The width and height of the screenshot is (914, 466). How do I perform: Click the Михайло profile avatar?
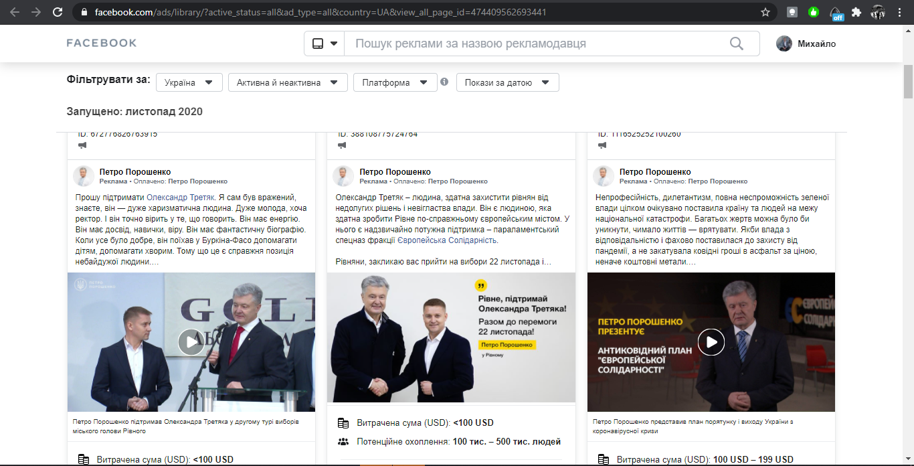tap(784, 44)
